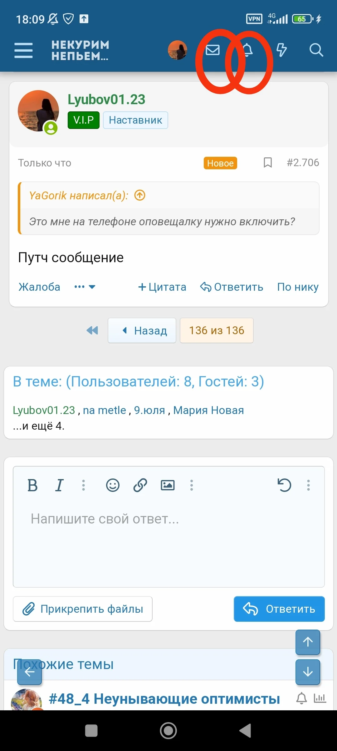The height and width of the screenshot is (751, 337).
Task: Apply italic formatting in the editor
Action: [59, 485]
